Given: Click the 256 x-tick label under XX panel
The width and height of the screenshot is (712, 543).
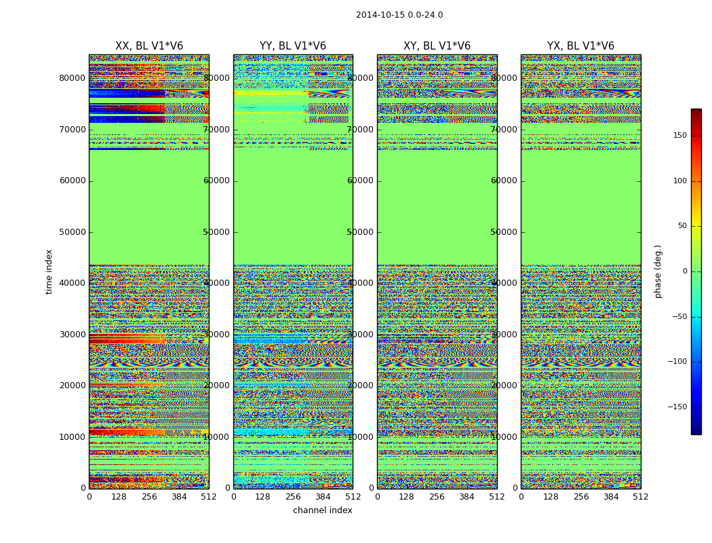Looking at the screenshot, I should [149, 497].
